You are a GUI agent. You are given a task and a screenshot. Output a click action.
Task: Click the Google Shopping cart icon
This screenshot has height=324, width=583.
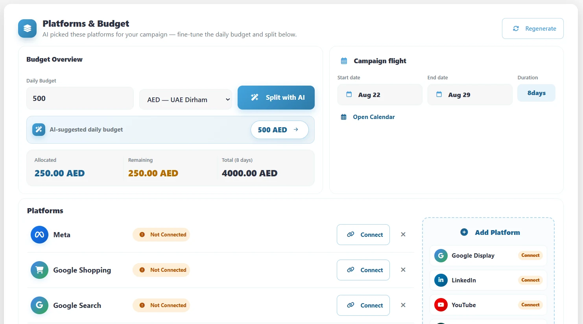click(39, 270)
